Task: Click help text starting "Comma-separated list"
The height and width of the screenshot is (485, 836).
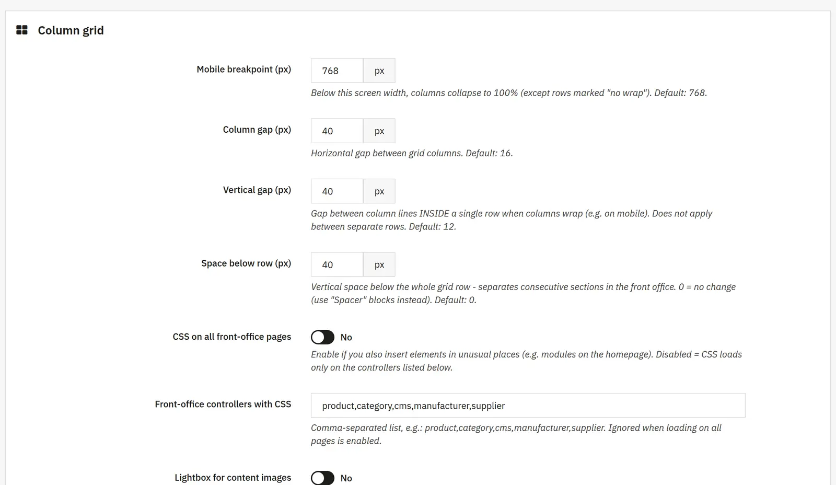Action: click(x=516, y=434)
